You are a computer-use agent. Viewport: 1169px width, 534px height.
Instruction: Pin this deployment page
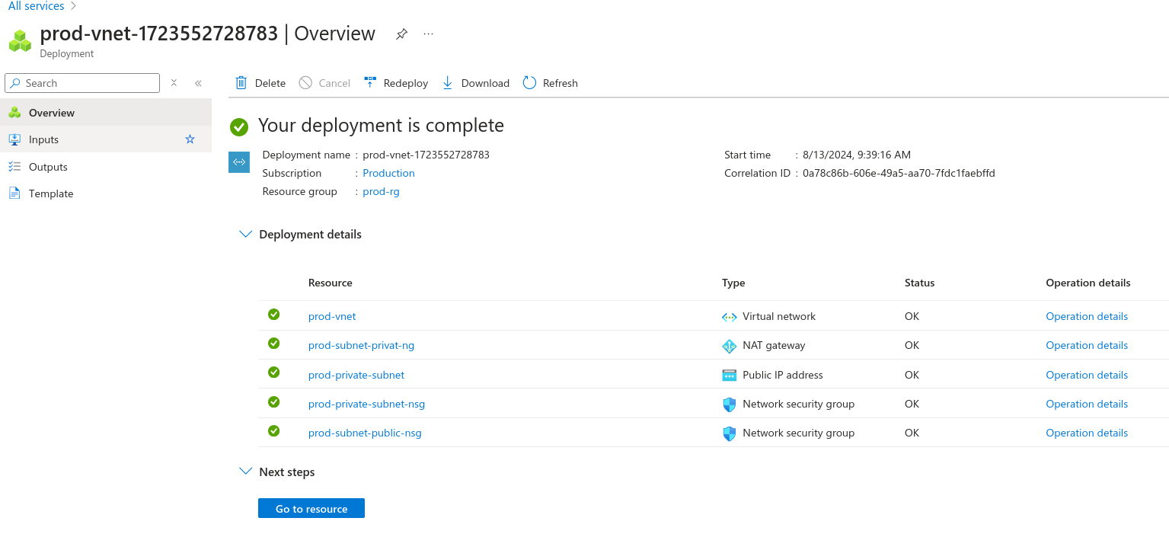click(401, 34)
